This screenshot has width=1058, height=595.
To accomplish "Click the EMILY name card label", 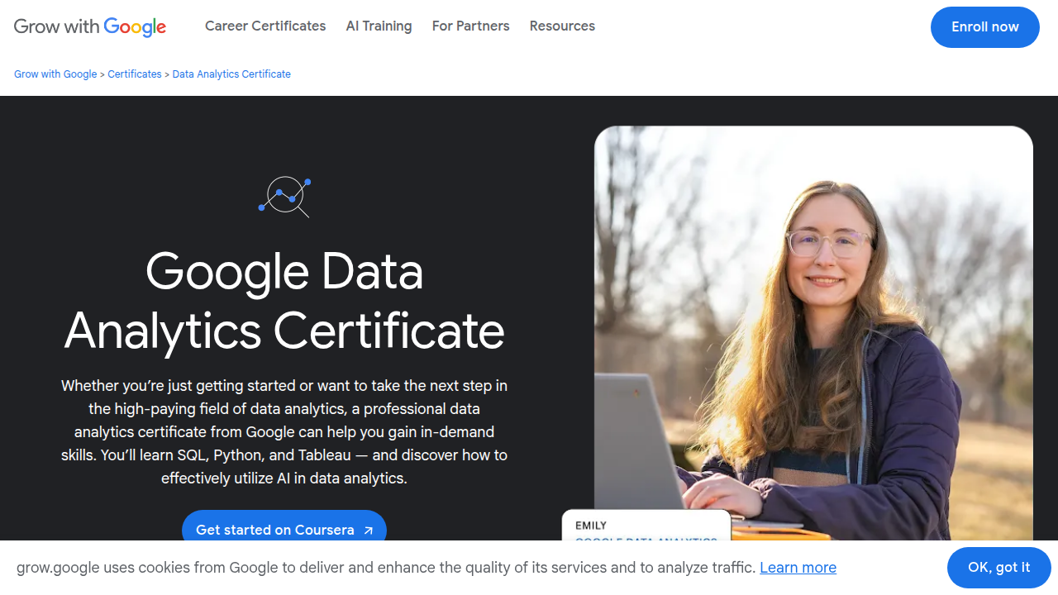I will [591, 526].
